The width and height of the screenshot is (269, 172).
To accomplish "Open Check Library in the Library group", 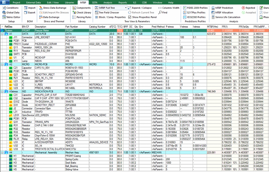I will coord(82,12).
